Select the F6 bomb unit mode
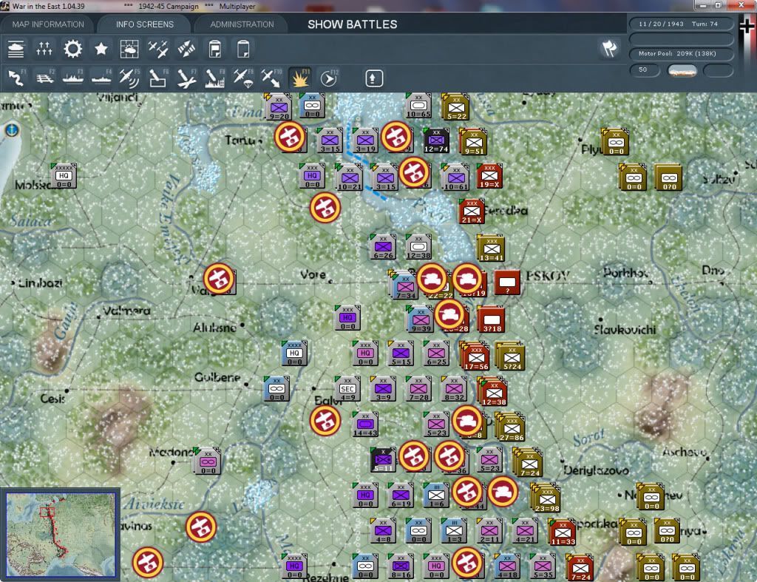Viewport: 757px width, 582px height. pos(158,78)
